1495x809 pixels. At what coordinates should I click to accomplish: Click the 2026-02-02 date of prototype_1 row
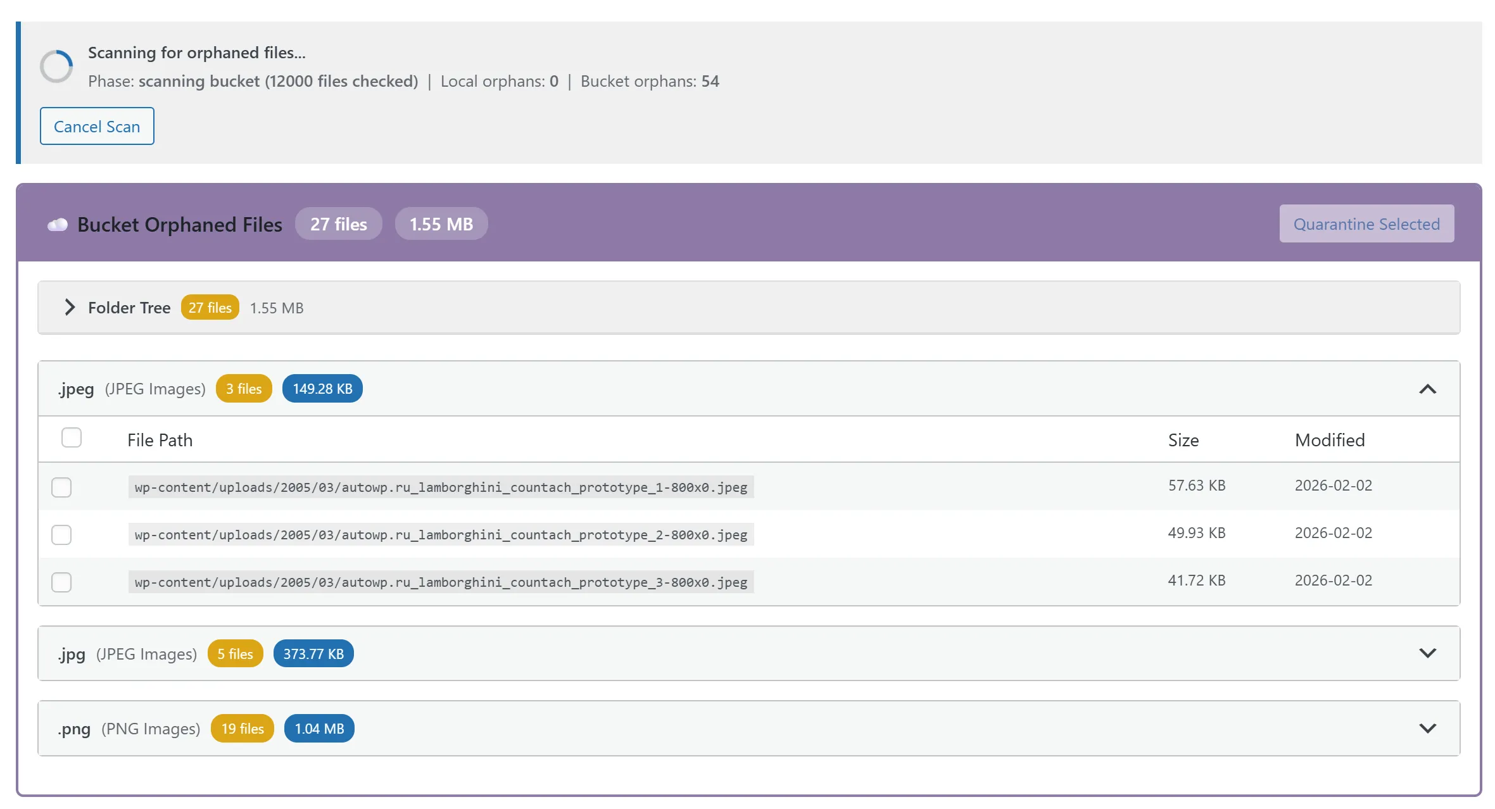[1334, 486]
